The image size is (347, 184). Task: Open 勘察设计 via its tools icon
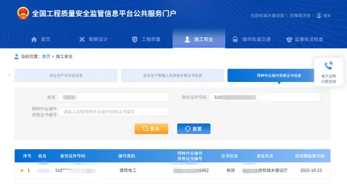click(82, 39)
